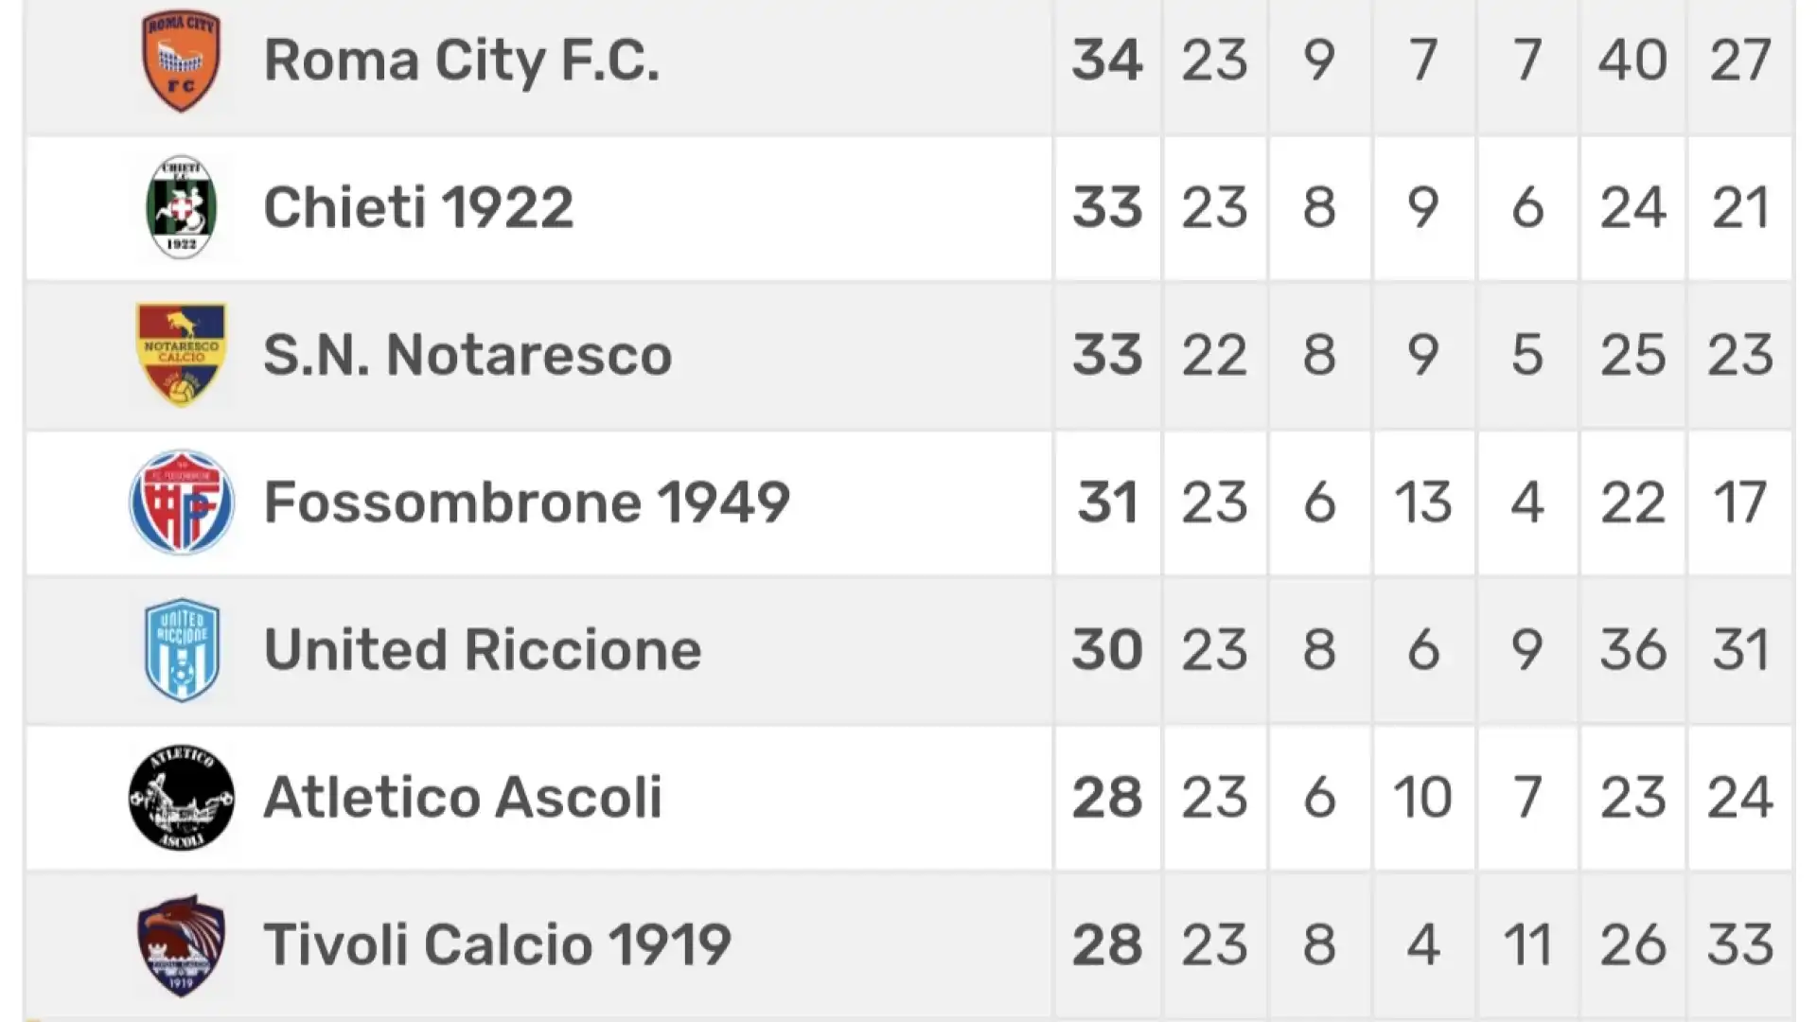This screenshot has height=1022, width=1817.
Task: Select the Atletico Ascoli name
Action: (x=463, y=797)
